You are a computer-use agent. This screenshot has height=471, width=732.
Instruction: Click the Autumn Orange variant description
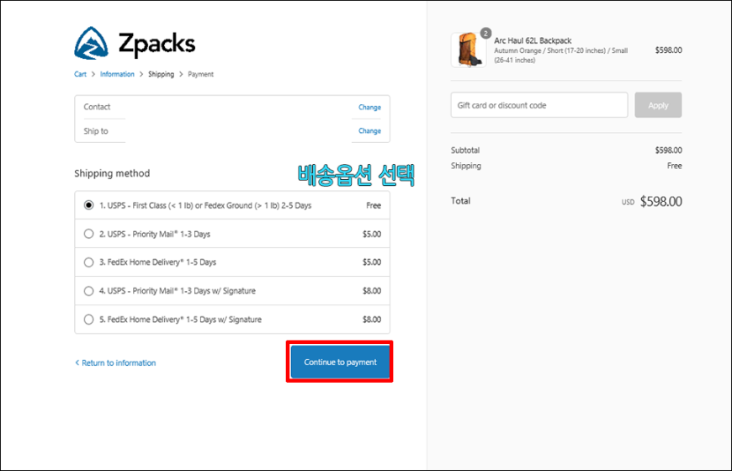pyautogui.click(x=561, y=55)
